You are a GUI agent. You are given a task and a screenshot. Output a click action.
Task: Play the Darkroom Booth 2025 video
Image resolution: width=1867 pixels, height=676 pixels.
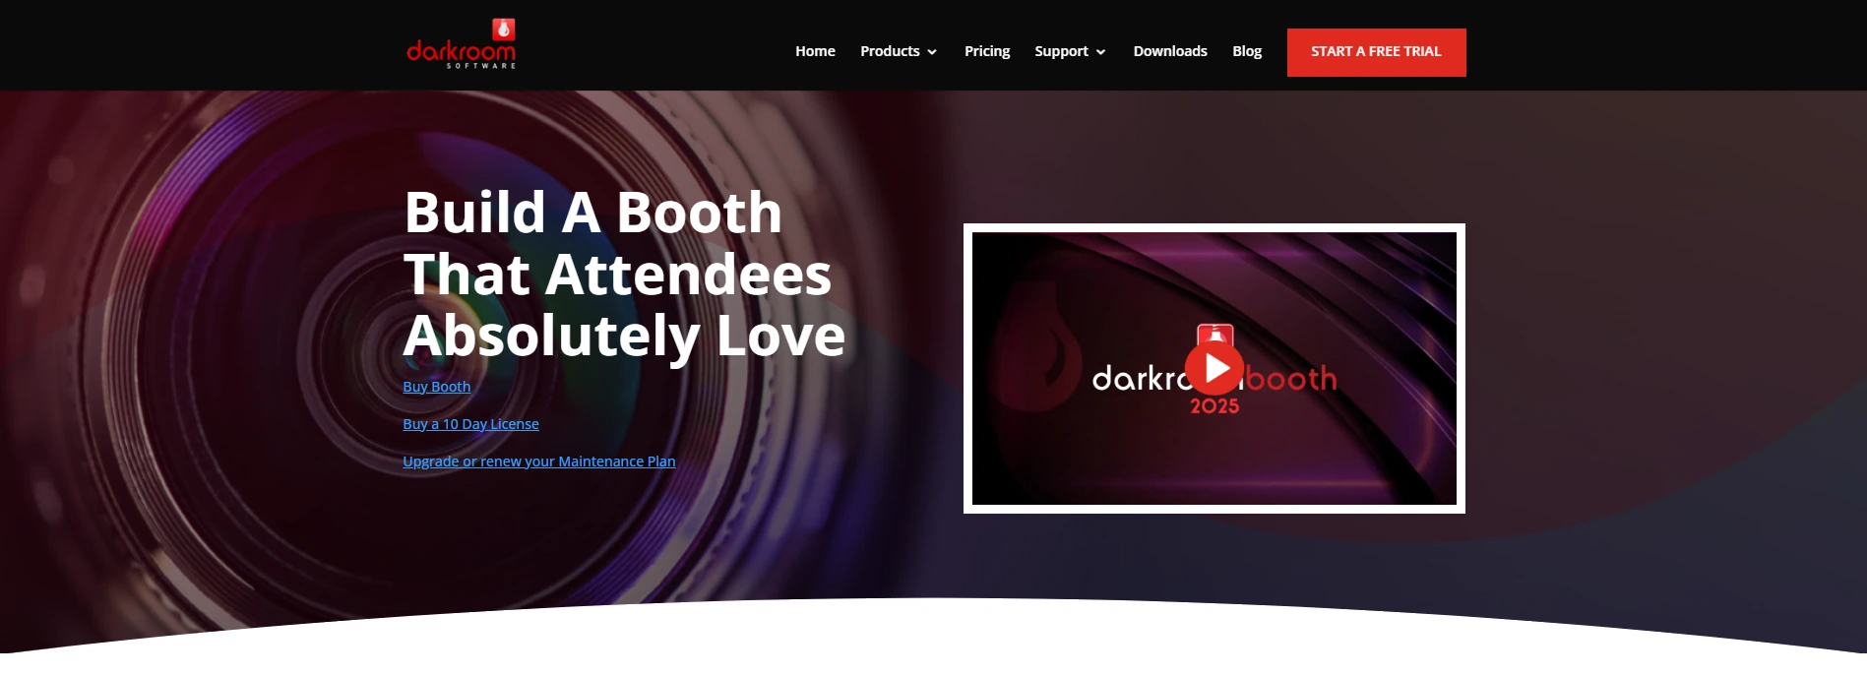[x=1214, y=368]
